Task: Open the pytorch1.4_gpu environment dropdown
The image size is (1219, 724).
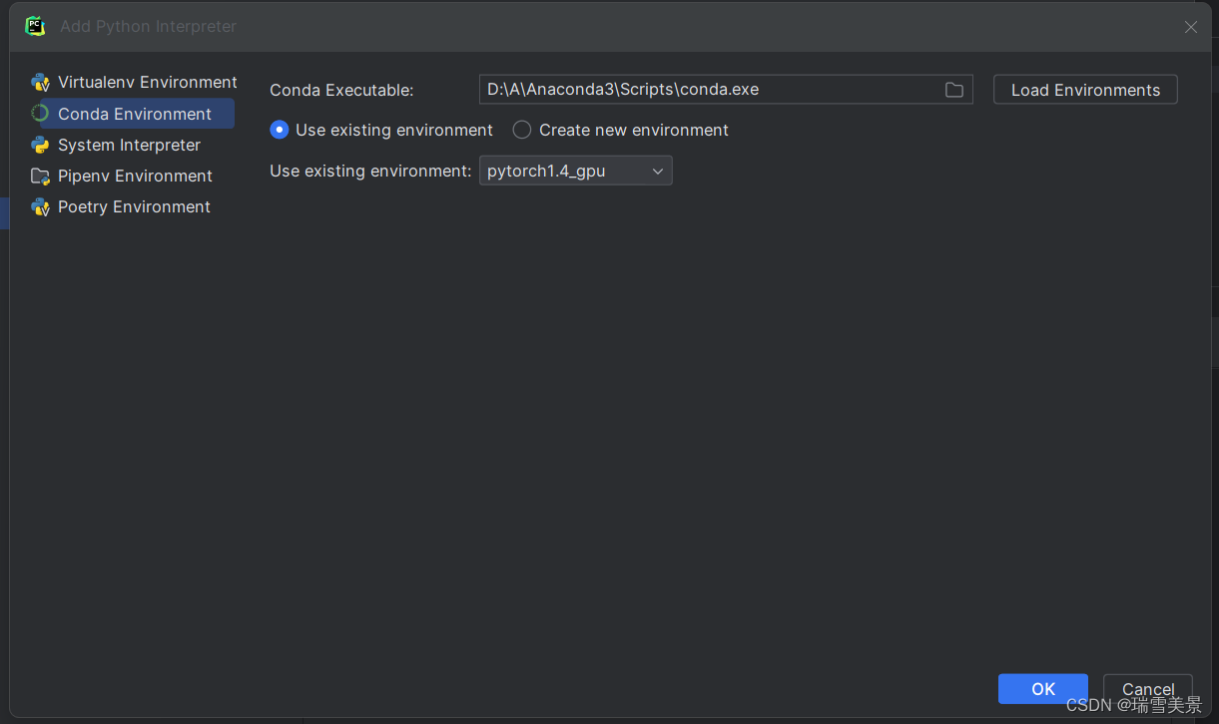Action: 576,171
